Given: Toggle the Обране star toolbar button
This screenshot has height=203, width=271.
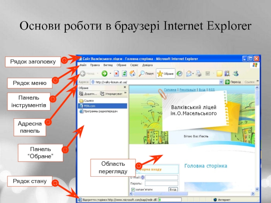Looking at the screenshot, I should [166, 73].
